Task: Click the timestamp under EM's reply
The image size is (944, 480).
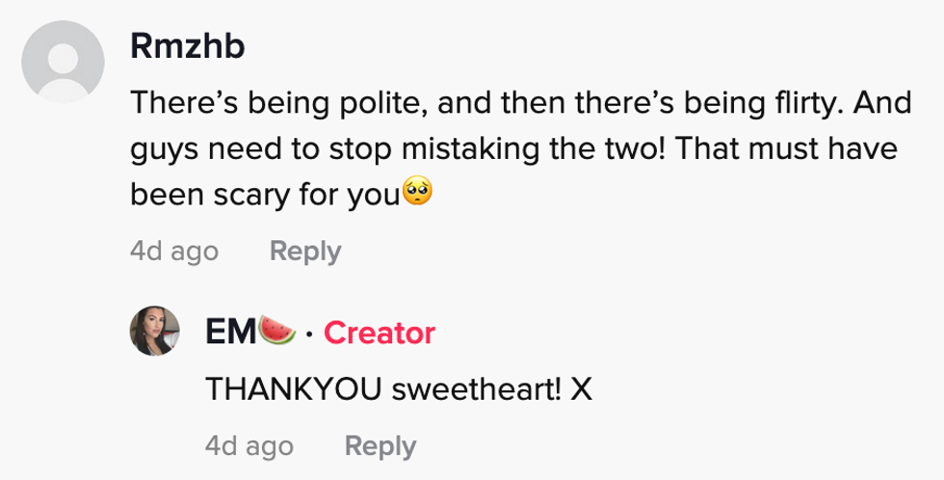Action: (x=249, y=446)
